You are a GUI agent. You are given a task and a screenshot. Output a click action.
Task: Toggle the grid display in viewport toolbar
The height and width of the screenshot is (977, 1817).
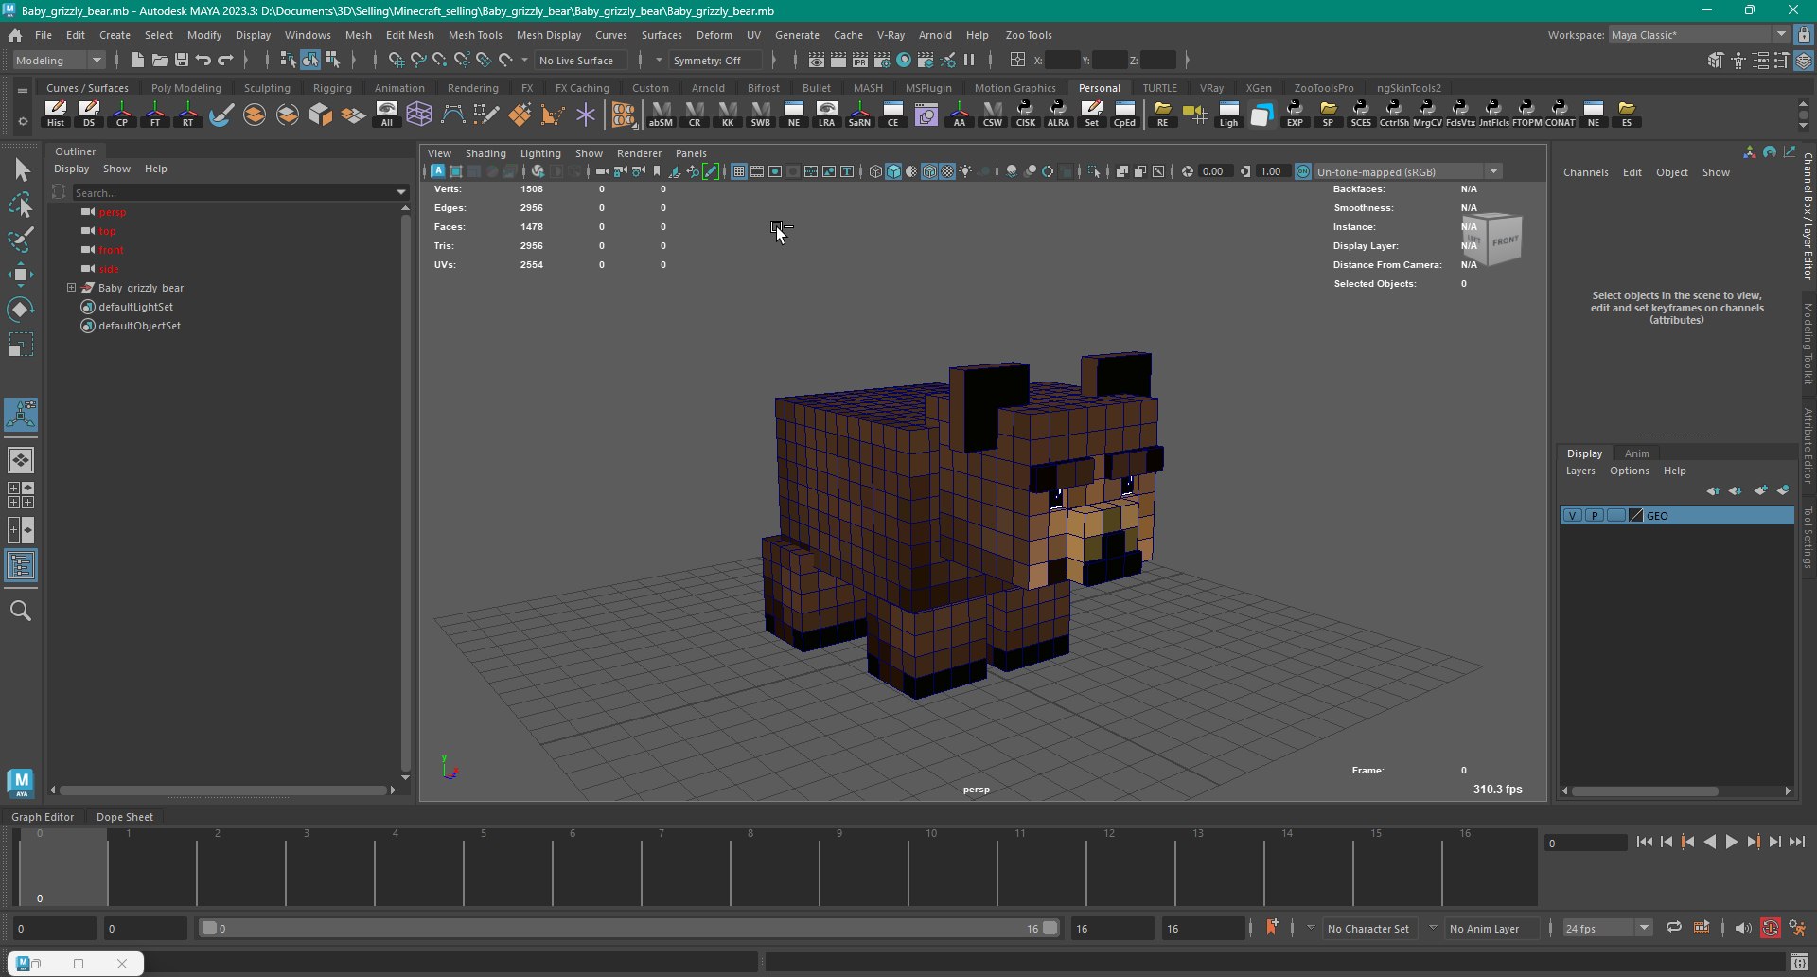739,171
